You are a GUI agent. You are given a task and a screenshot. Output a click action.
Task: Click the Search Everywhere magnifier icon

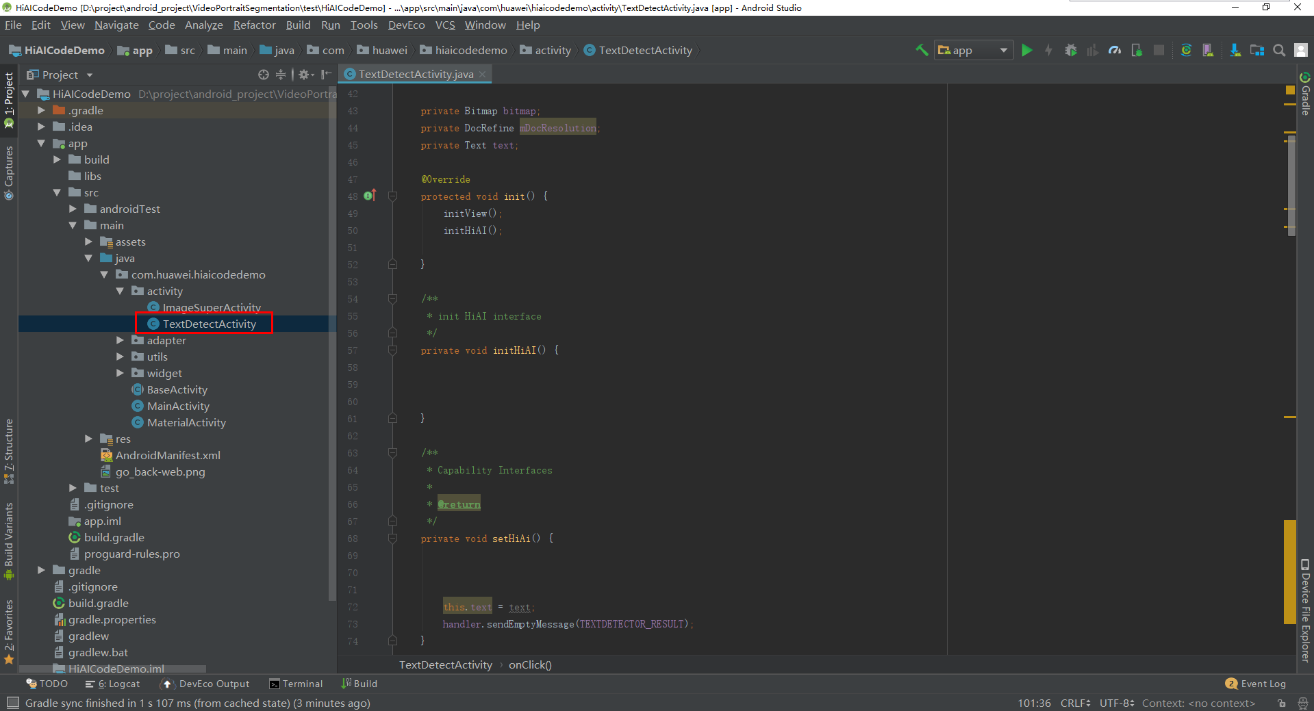[x=1278, y=50]
